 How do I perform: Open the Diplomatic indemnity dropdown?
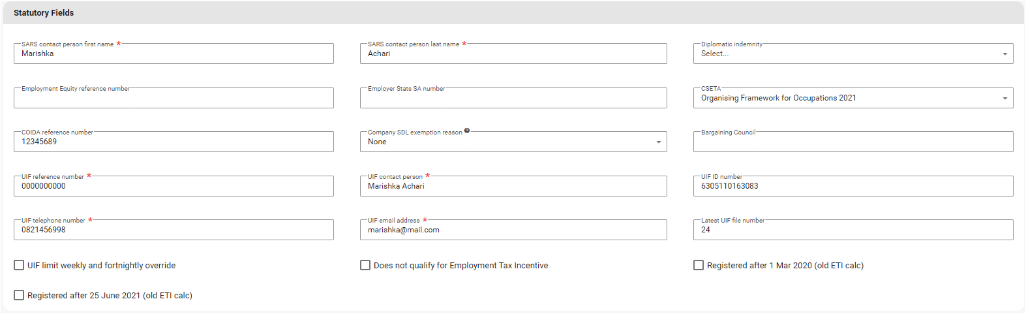[852, 54]
